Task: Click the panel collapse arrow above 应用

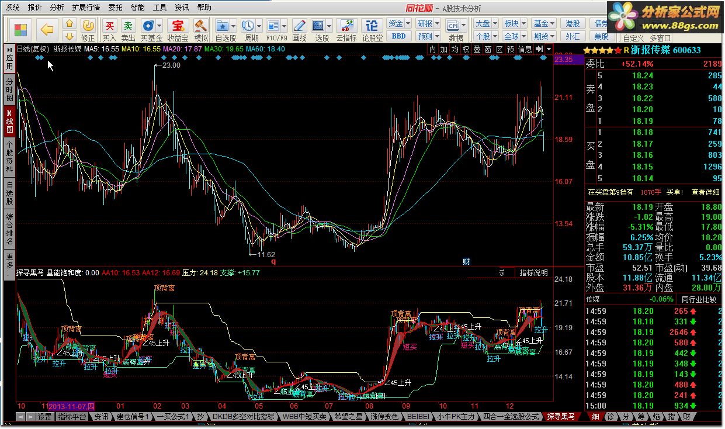Action: click(x=9, y=49)
